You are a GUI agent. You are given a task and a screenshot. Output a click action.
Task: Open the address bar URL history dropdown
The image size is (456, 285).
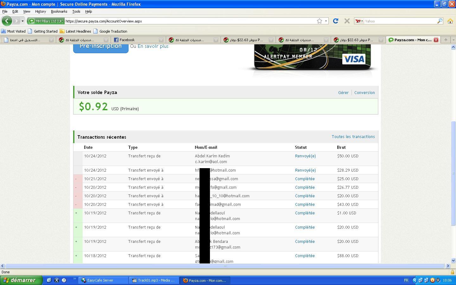326,21
